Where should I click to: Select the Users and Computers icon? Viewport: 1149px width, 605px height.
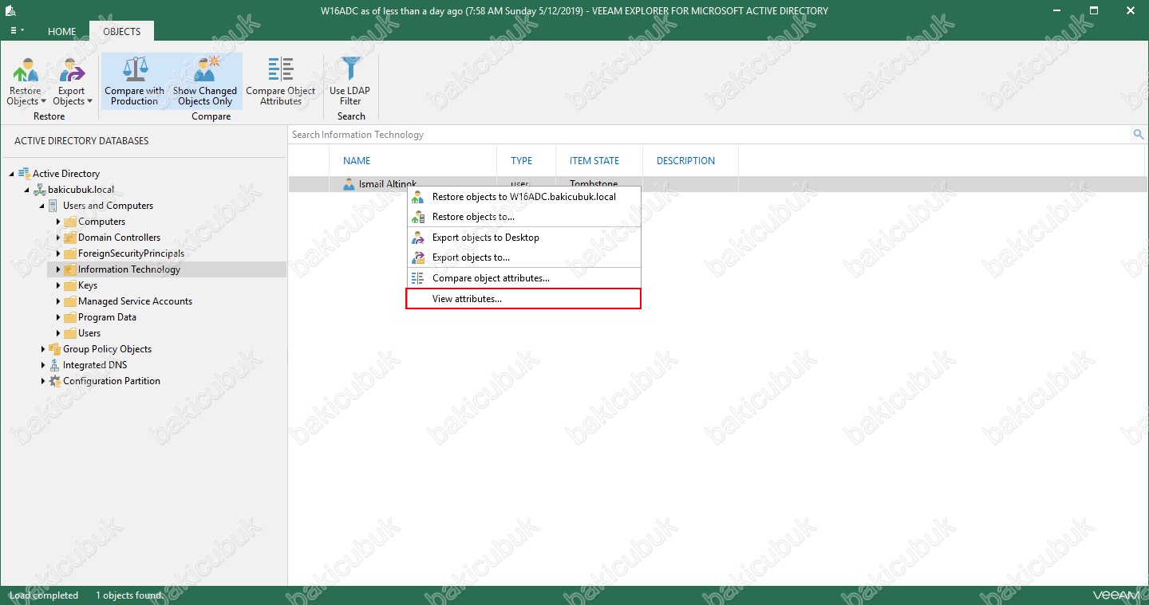click(x=53, y=206)
